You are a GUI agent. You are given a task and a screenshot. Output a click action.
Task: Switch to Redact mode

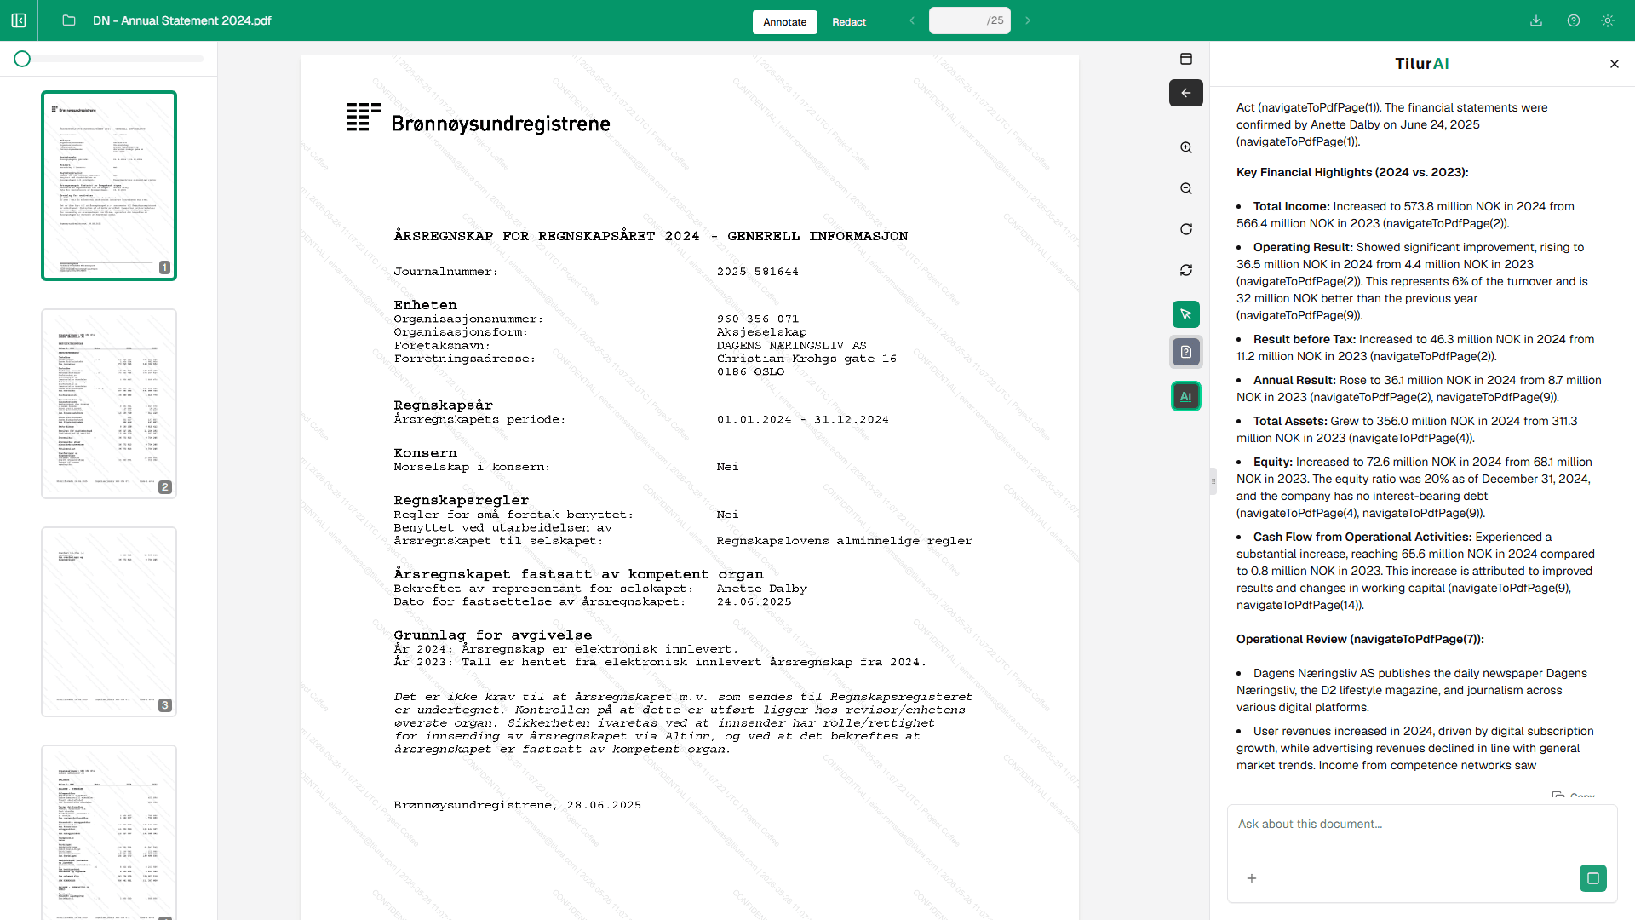849,22
